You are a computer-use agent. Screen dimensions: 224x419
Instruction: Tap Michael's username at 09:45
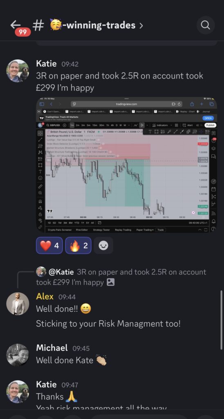pyautogui.click(x=52, y=348)
